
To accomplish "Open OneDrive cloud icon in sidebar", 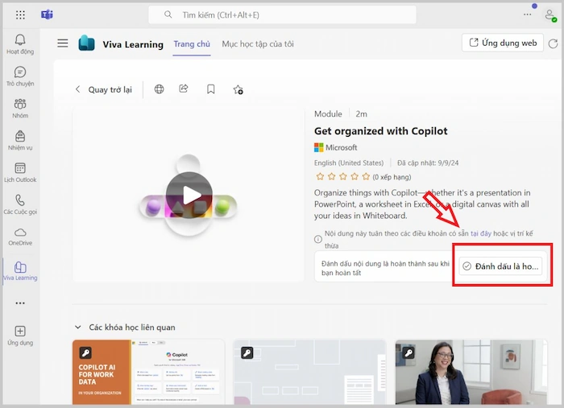I will click(20, 236).
